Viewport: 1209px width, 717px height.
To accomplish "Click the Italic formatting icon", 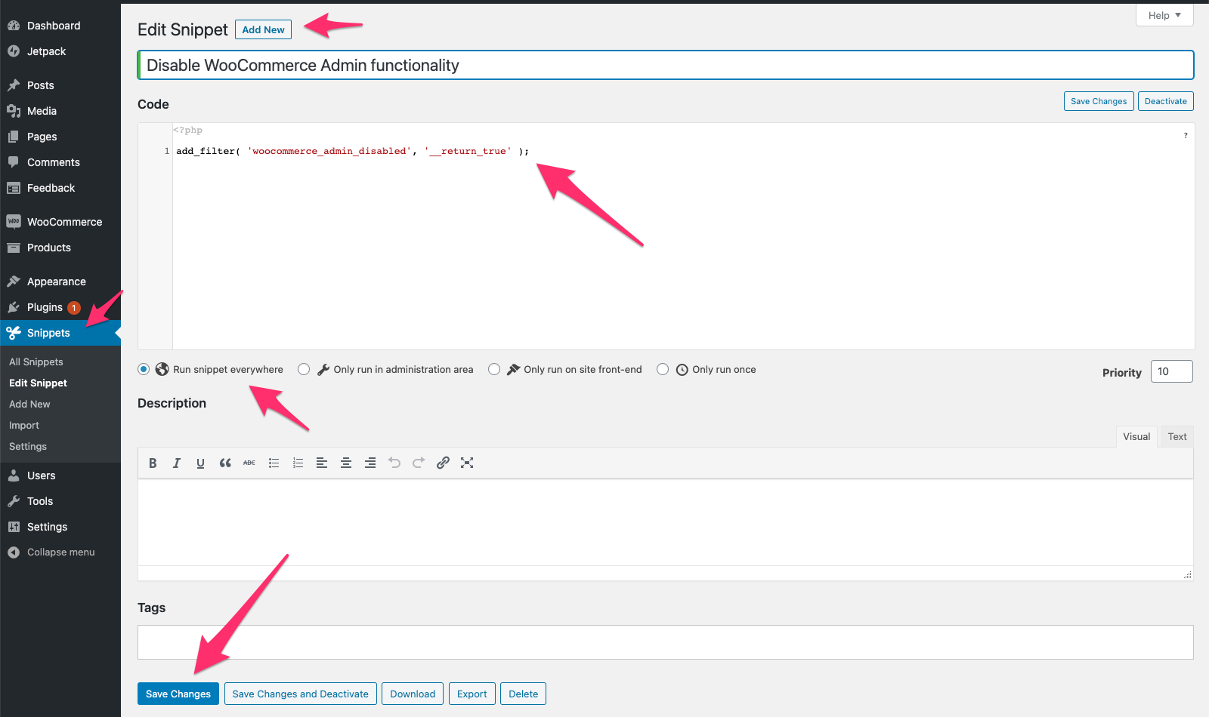I will (177, 463).
